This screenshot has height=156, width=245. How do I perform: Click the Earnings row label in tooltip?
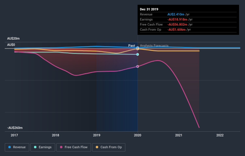click(x=146, y=19)
